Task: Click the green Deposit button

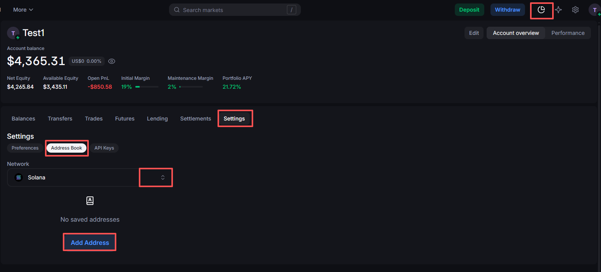Action: (469, 10)
